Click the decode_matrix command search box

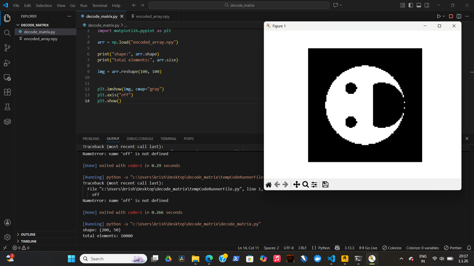(x=239, y=6)
